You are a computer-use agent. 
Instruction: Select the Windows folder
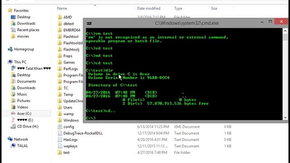pos(71,120)
